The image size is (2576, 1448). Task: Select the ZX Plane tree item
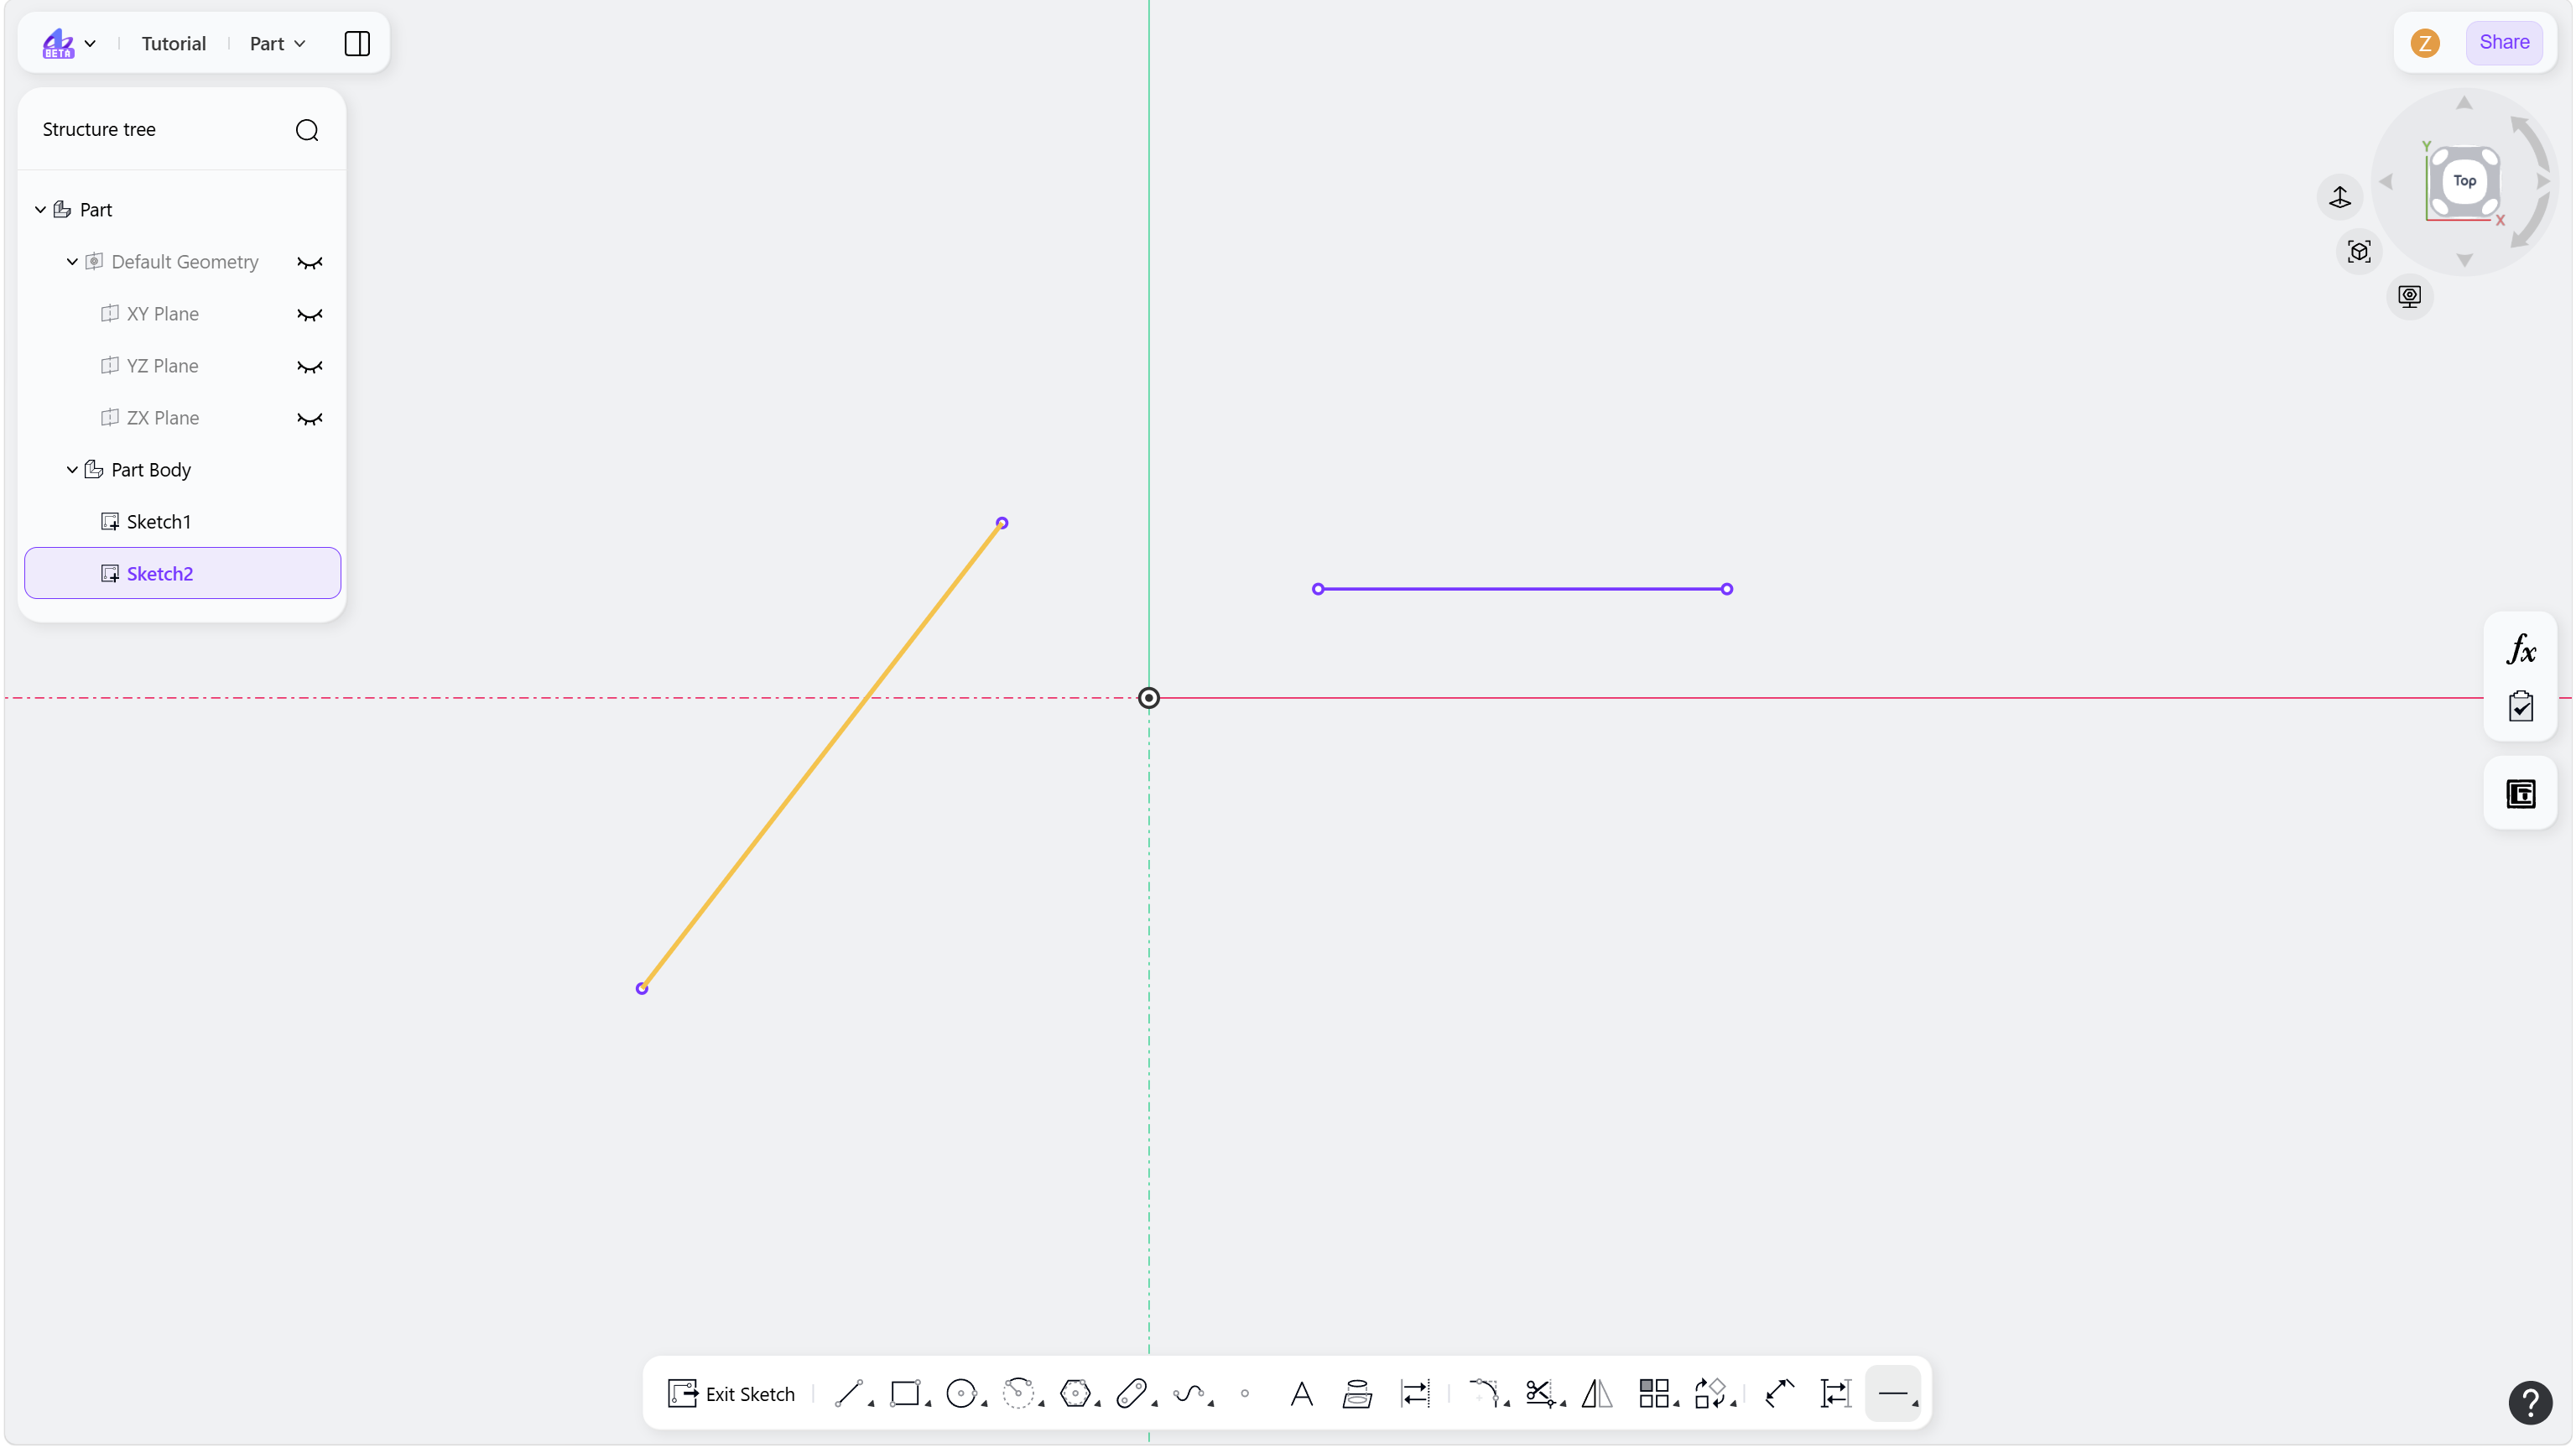(x=163, y=418)
